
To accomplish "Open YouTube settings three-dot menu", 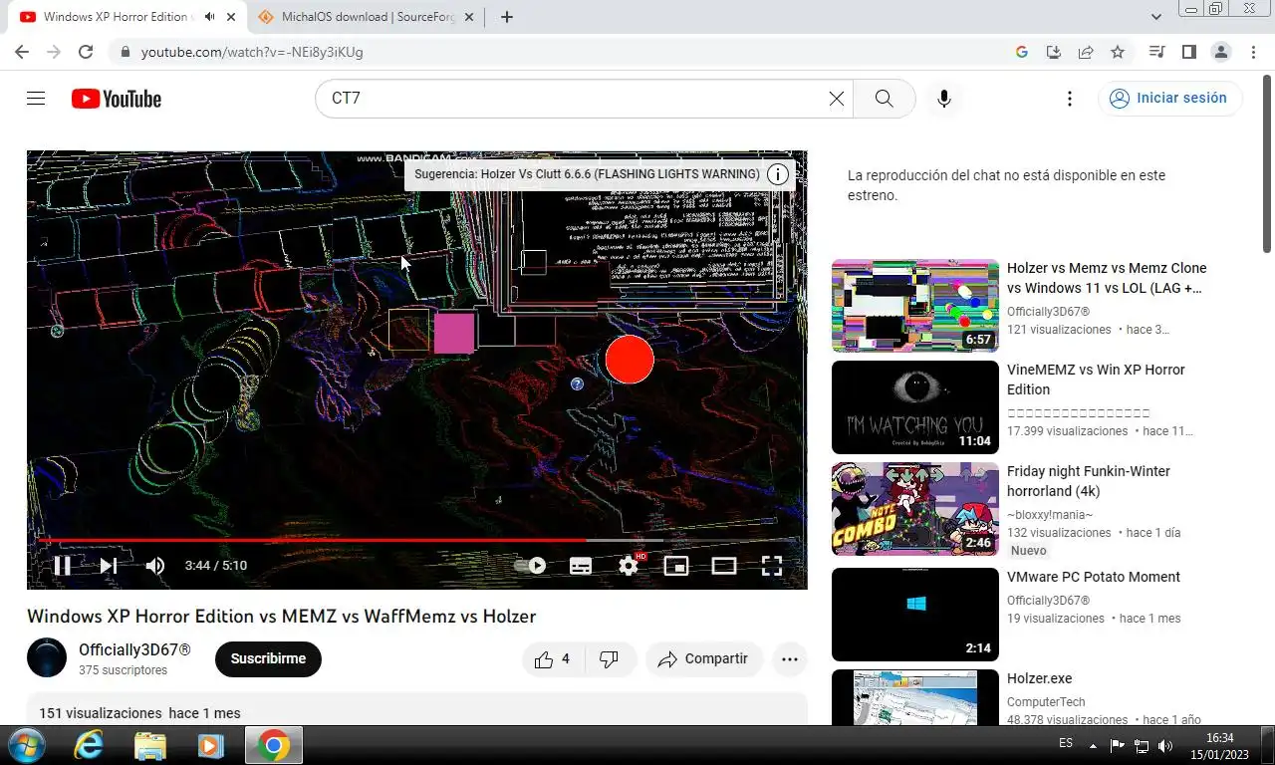I will 1069,99.
